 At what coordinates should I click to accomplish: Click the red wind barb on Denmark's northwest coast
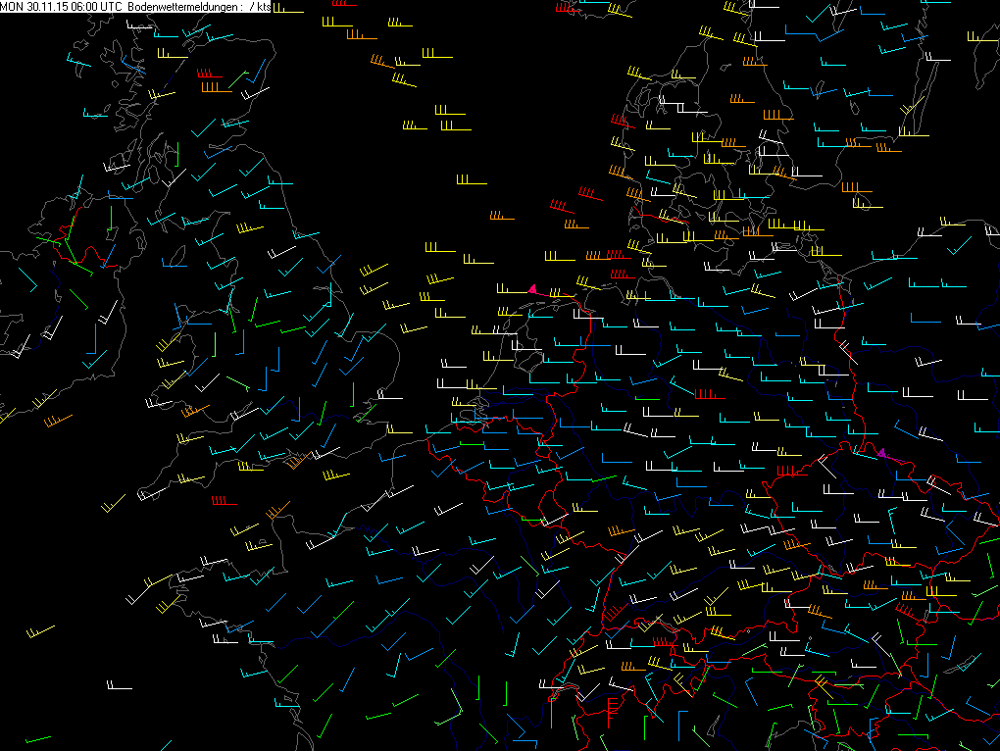(x=621, y=122)
